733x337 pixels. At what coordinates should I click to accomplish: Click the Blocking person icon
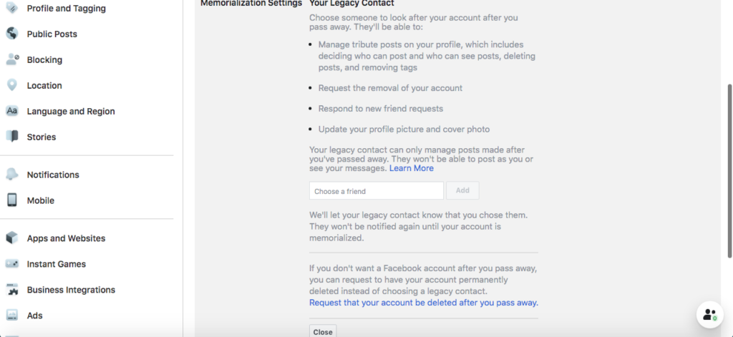tap(11, 59)
